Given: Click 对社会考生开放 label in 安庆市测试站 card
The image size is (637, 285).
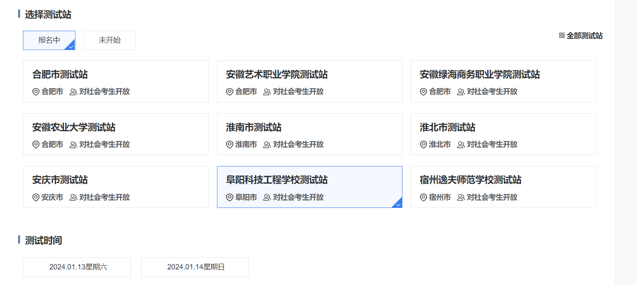Looking at the screenshot, I should click(x=105, y=198).
